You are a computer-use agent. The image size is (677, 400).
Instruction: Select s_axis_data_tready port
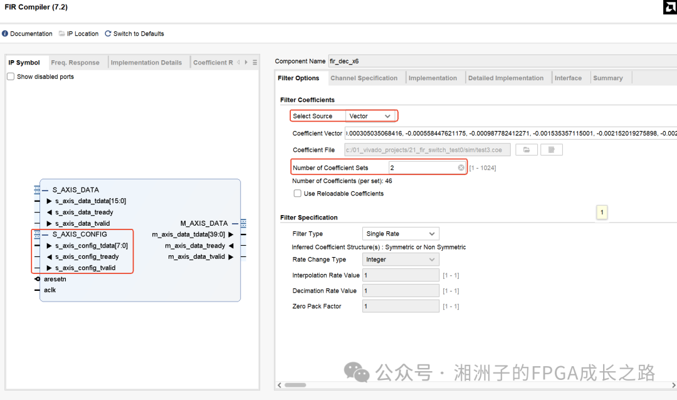click(84, 213)
